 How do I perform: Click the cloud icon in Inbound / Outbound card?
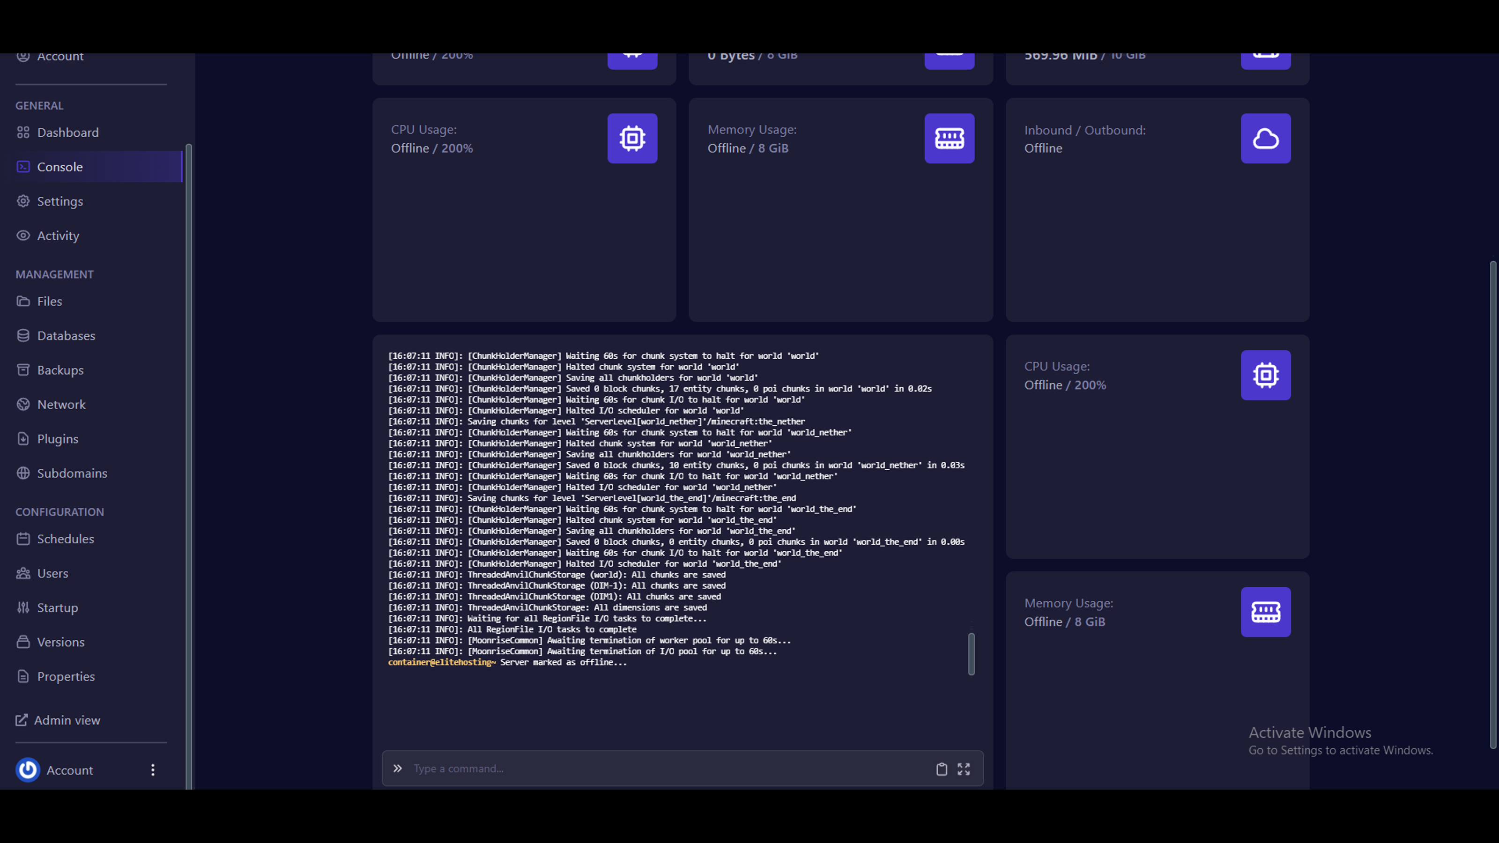coord(1265,139)
